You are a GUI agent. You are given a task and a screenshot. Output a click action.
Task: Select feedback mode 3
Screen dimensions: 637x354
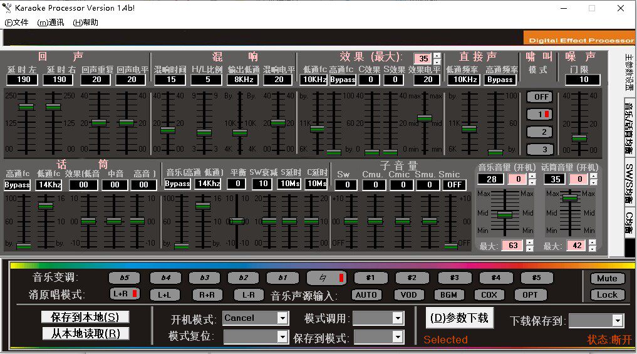pyautogui.click(x=540, y=149)
